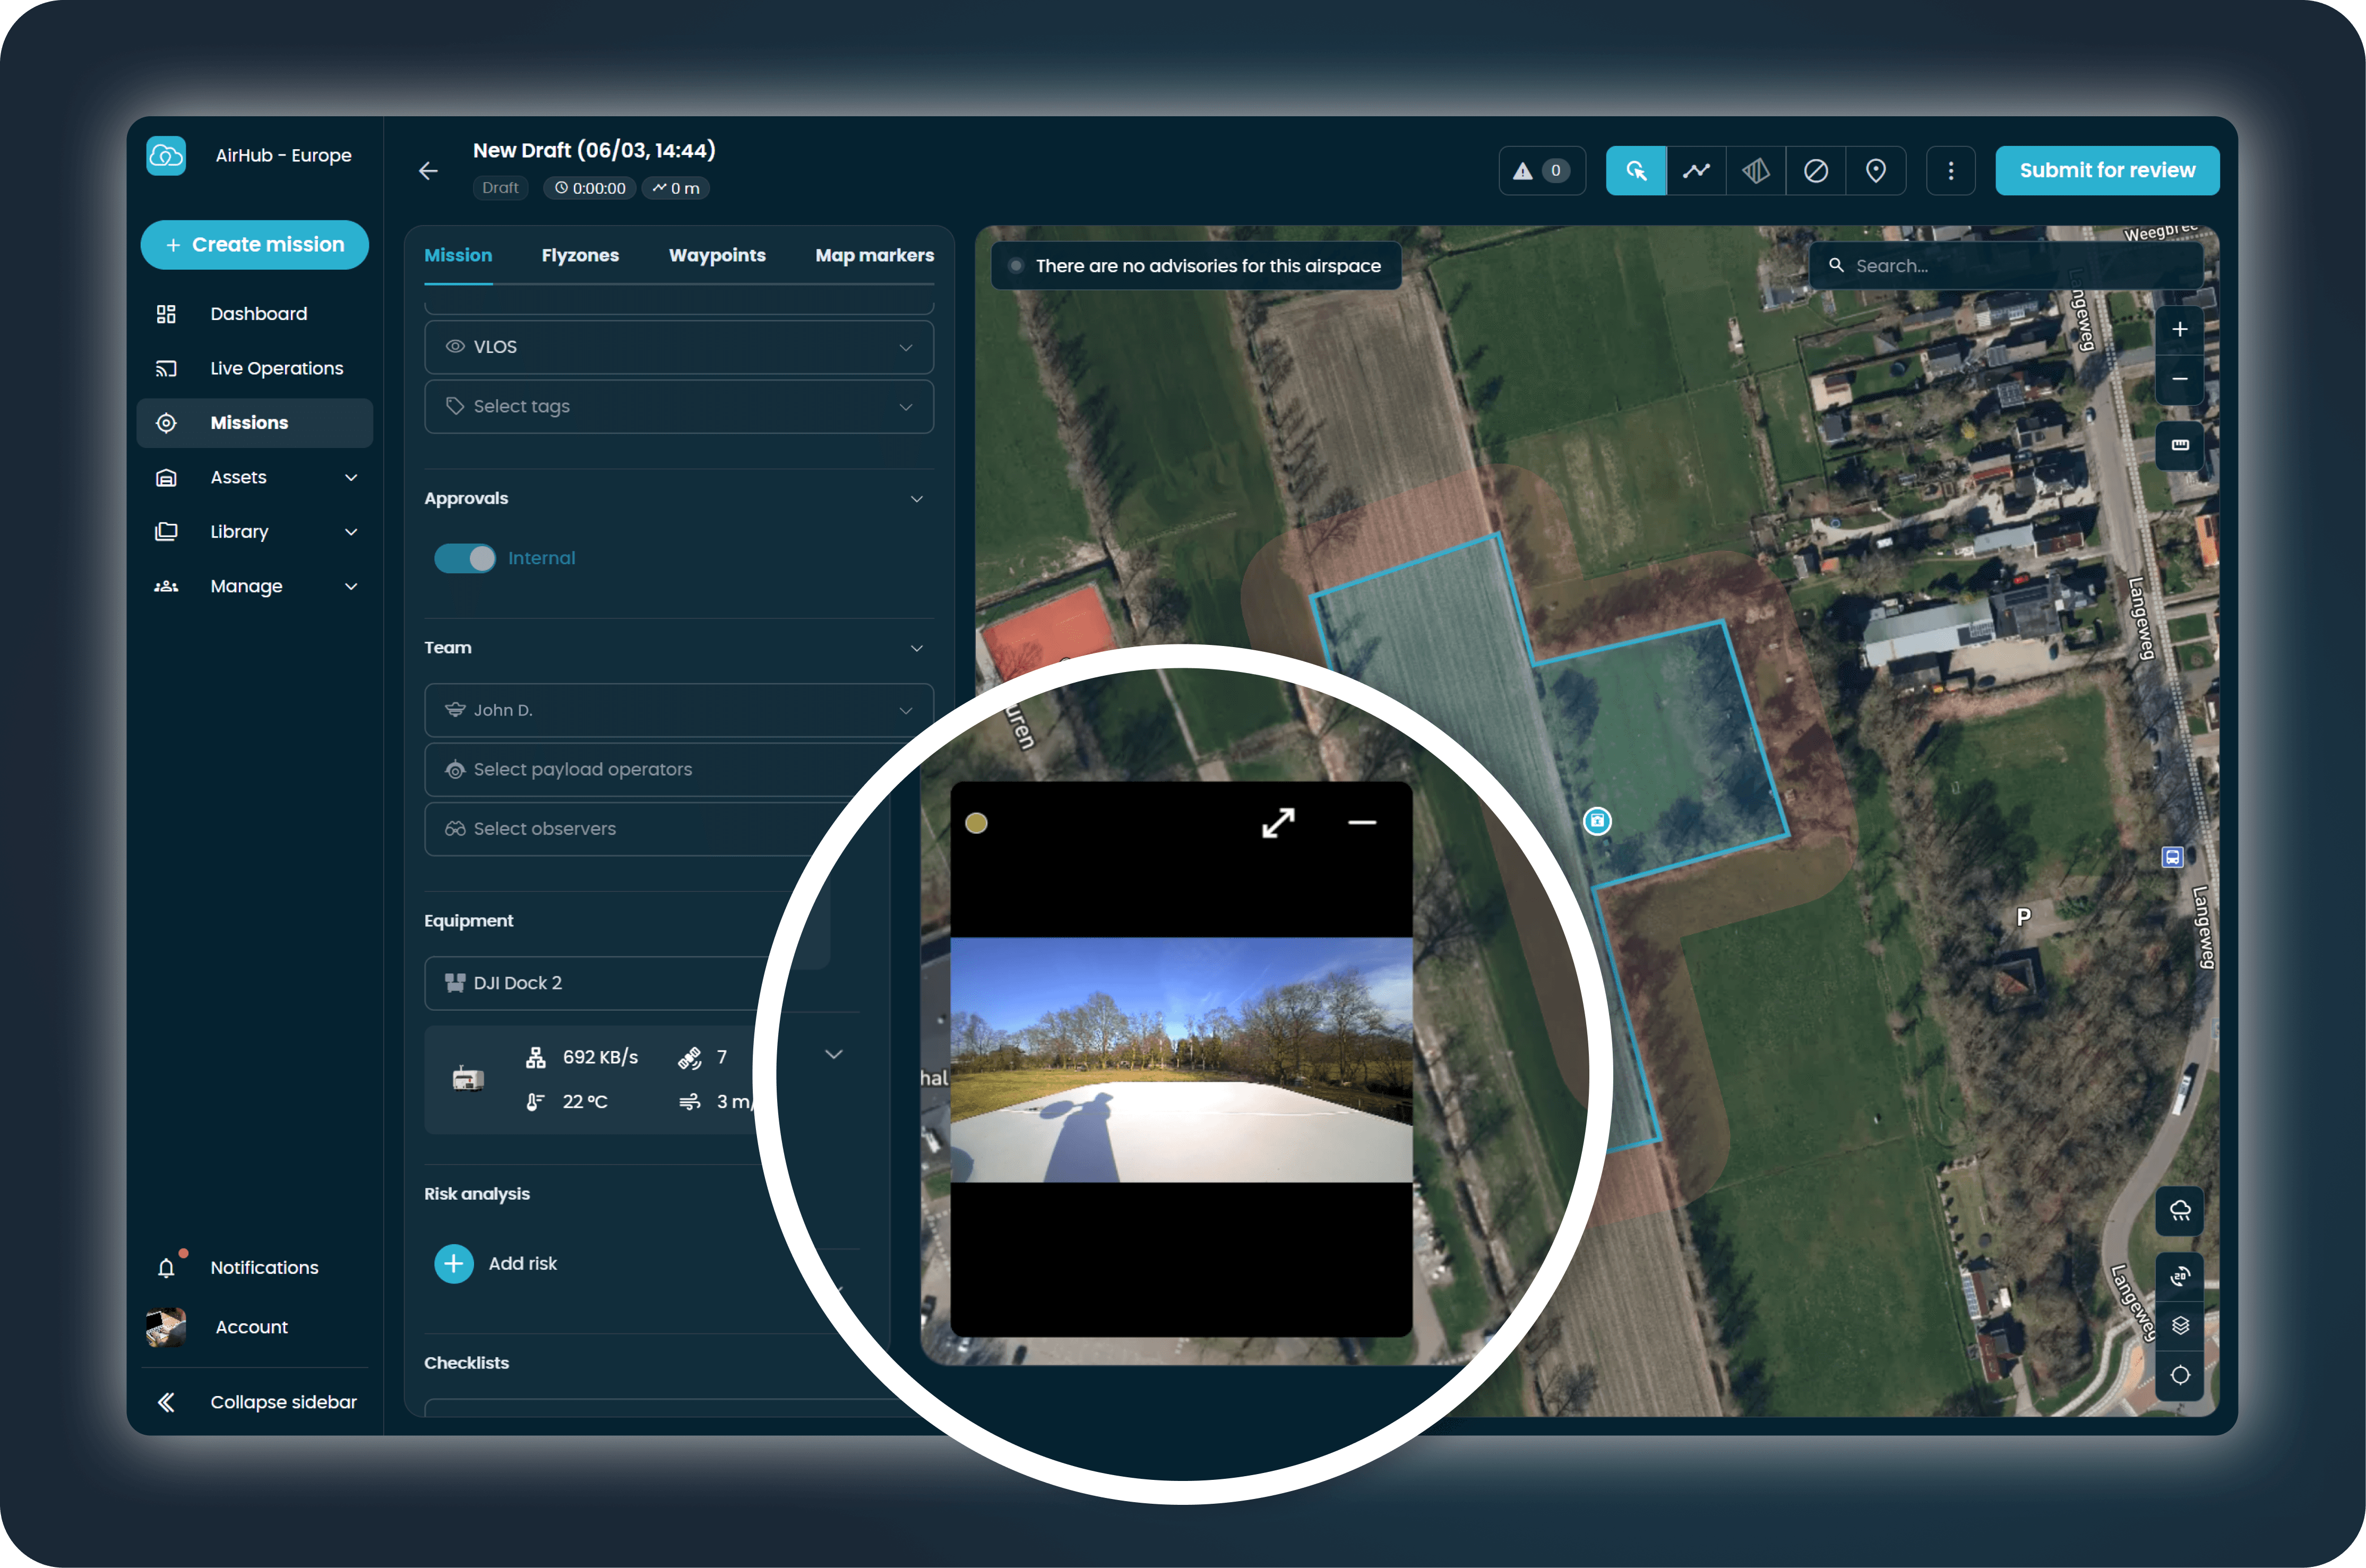The width and height of the screenshot is (2366, 1568).
Task: Minimize the live camera feed
Action: (x=1362, y=823)
